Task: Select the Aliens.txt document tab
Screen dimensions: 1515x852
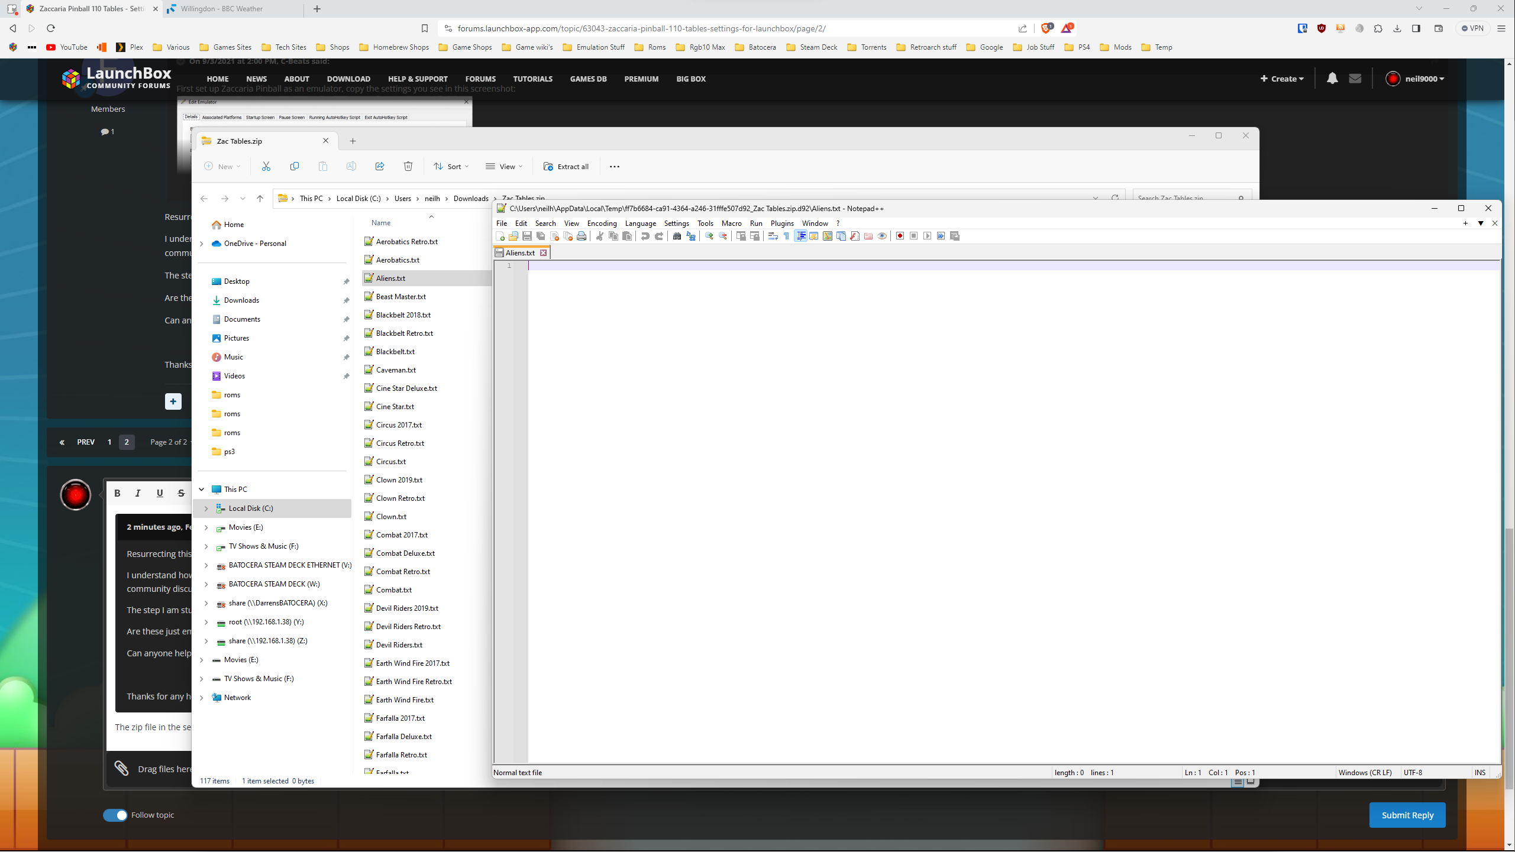Action: point(520,253)
